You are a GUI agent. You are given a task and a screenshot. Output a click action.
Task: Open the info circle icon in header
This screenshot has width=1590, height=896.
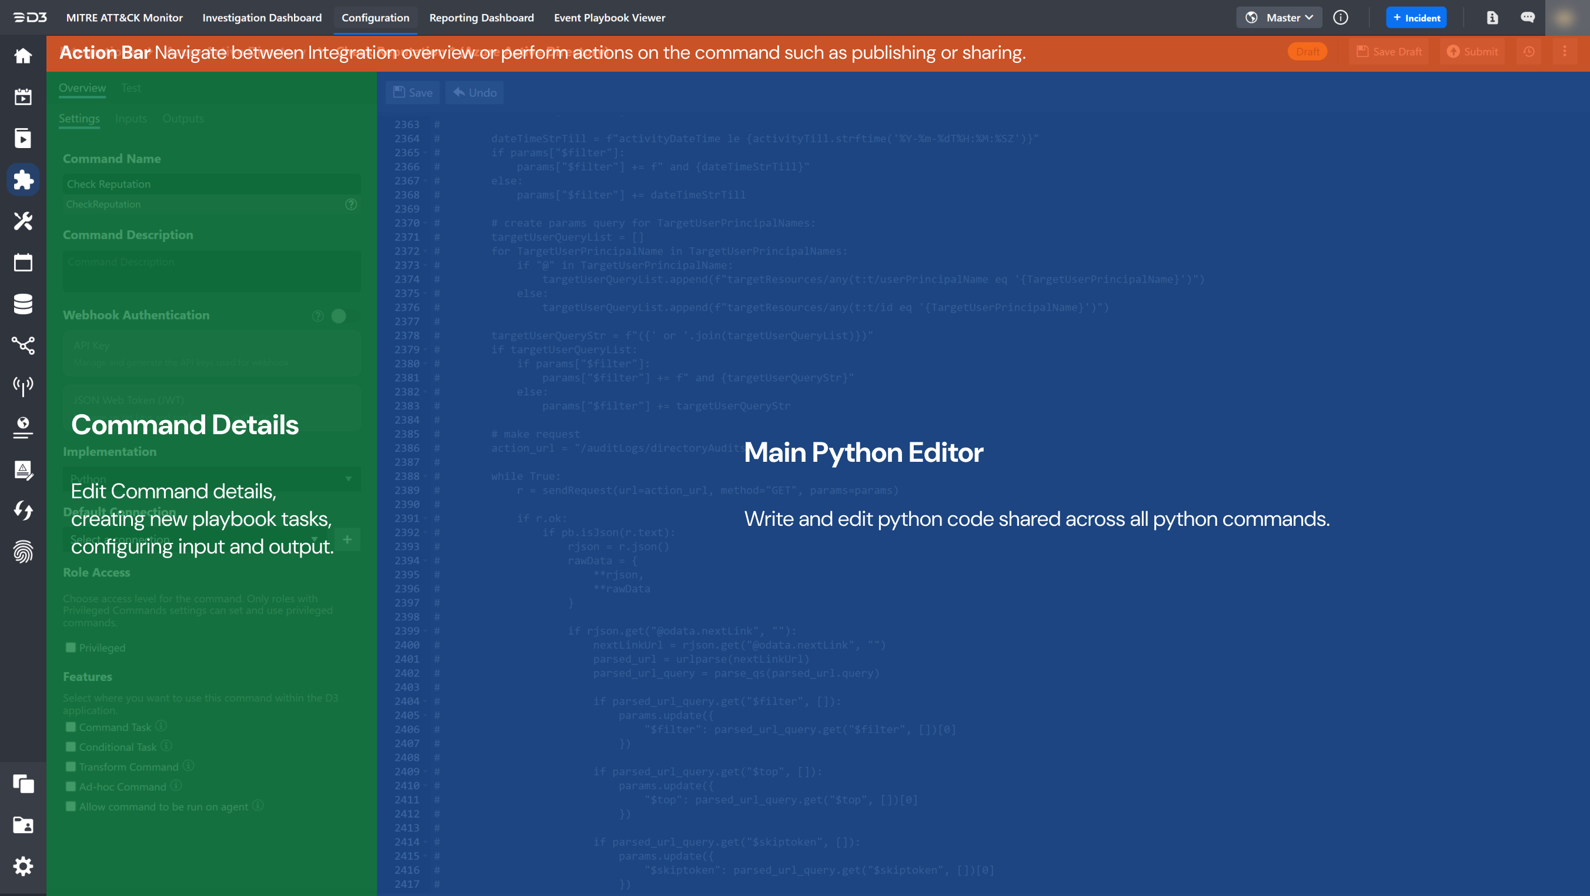point(1340,18)
